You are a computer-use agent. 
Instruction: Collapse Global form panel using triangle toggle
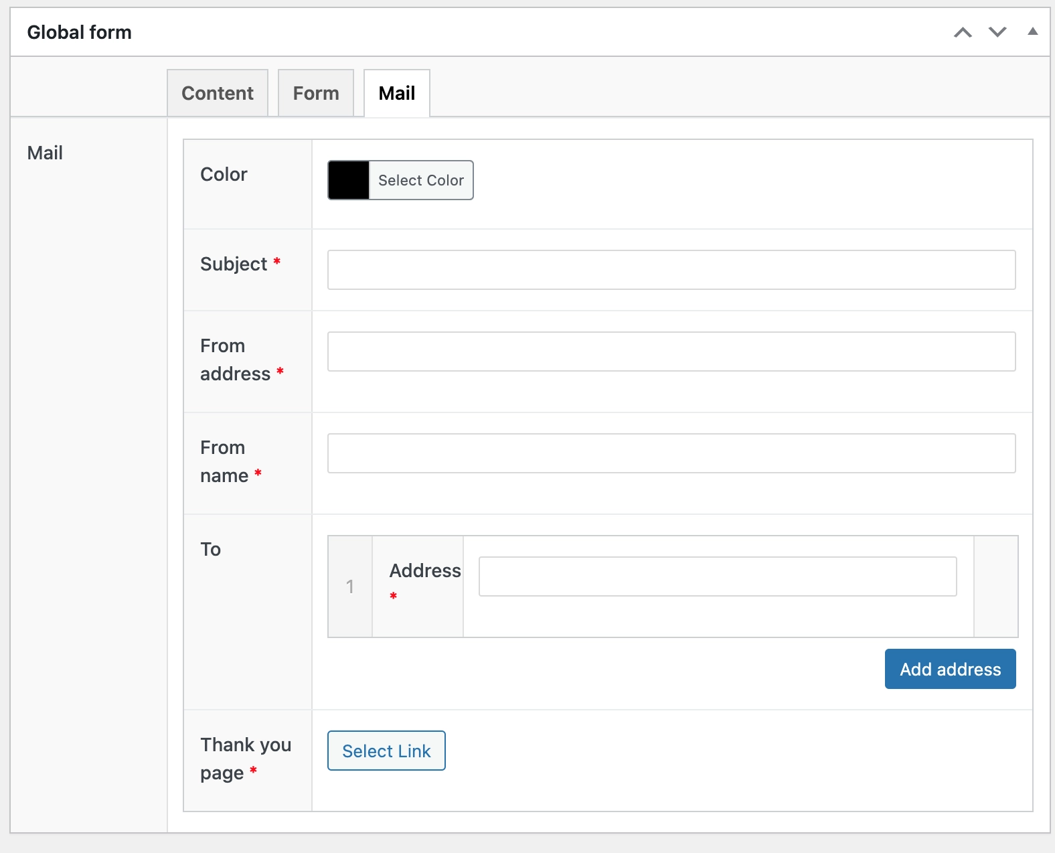(x=1033, y=31)
